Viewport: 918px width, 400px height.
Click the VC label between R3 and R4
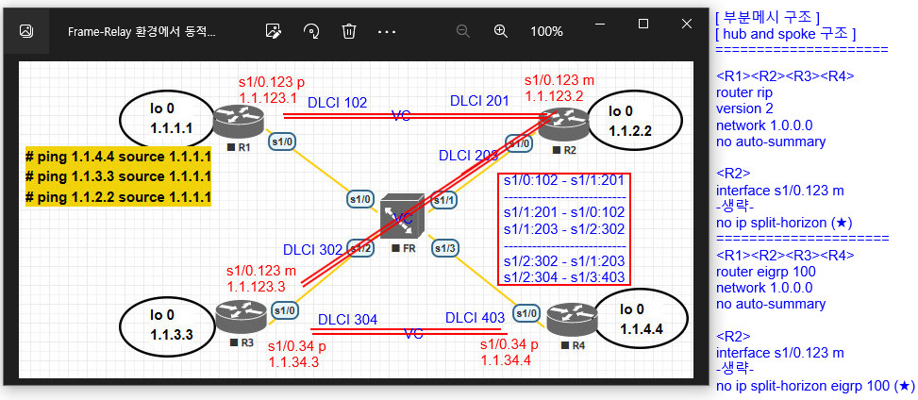coord(413,334)
